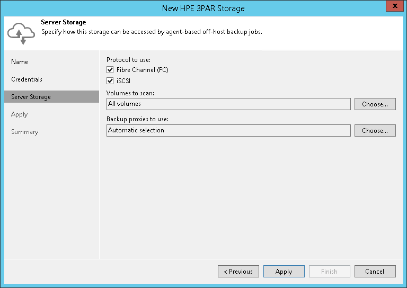407x288 pixels.
Task: Close the New HPE 3PAR Storage dialog
Action: coord(393,7)
